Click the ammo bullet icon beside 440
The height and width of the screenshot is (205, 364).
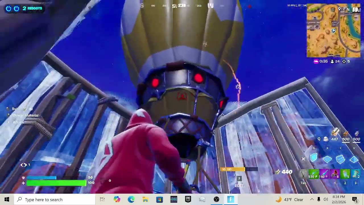[278, 172]
